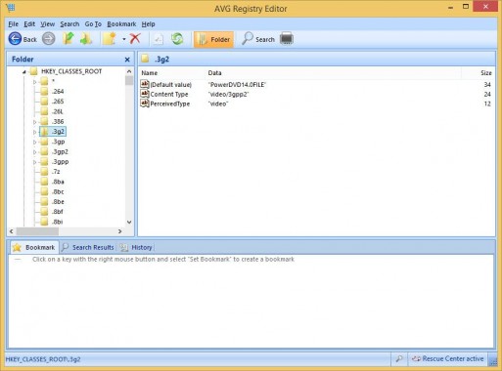
Task: Click the green Refresh icon
Action: [177, 39]
